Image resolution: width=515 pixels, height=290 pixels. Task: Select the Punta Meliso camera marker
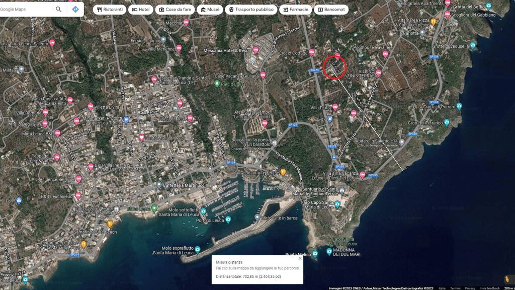coord(314,254)
